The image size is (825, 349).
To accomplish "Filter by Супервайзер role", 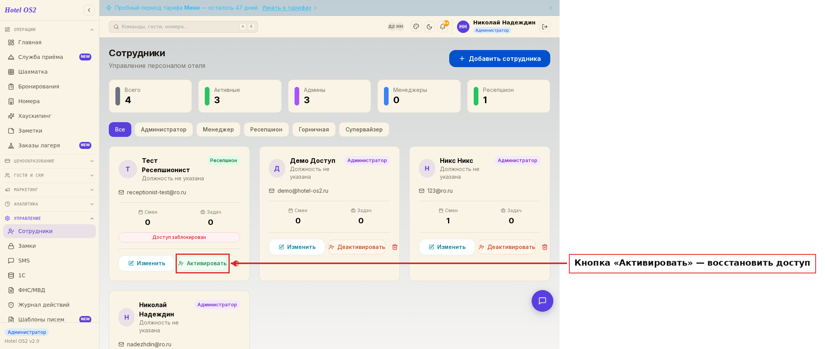I will click(x=364, y=130).
